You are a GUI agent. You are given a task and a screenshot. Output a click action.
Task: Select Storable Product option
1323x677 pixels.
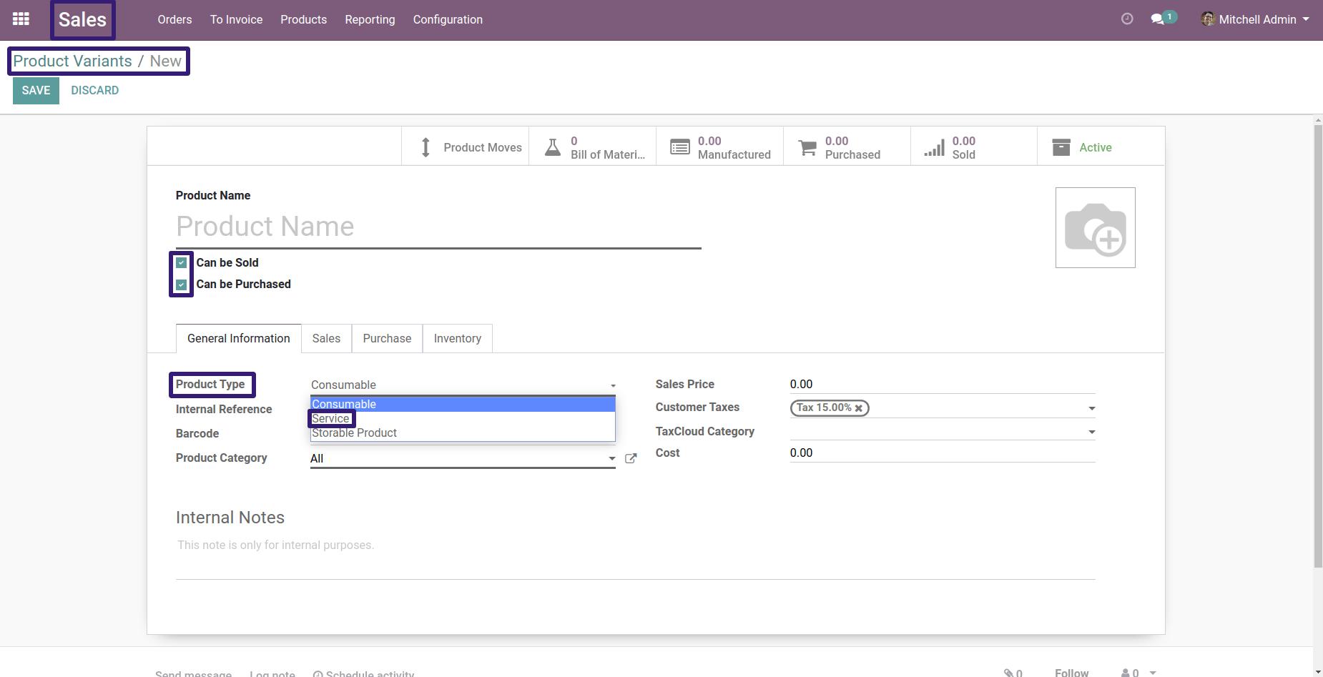pos(463,433)
